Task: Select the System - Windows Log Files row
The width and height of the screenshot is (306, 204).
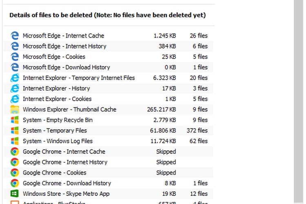Action: pos(108,141)
